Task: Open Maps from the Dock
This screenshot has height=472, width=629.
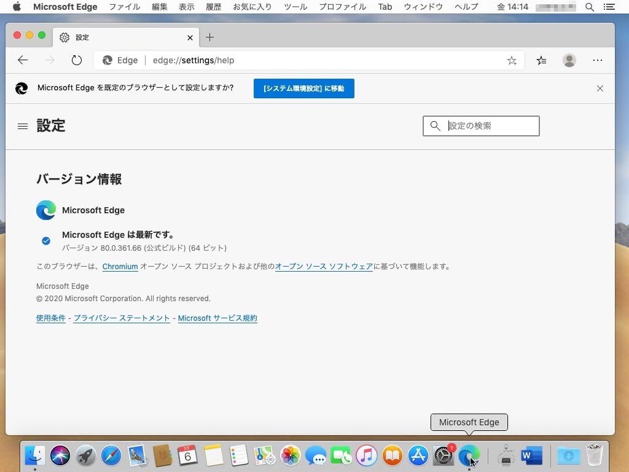Action: [x=264, y=455]
